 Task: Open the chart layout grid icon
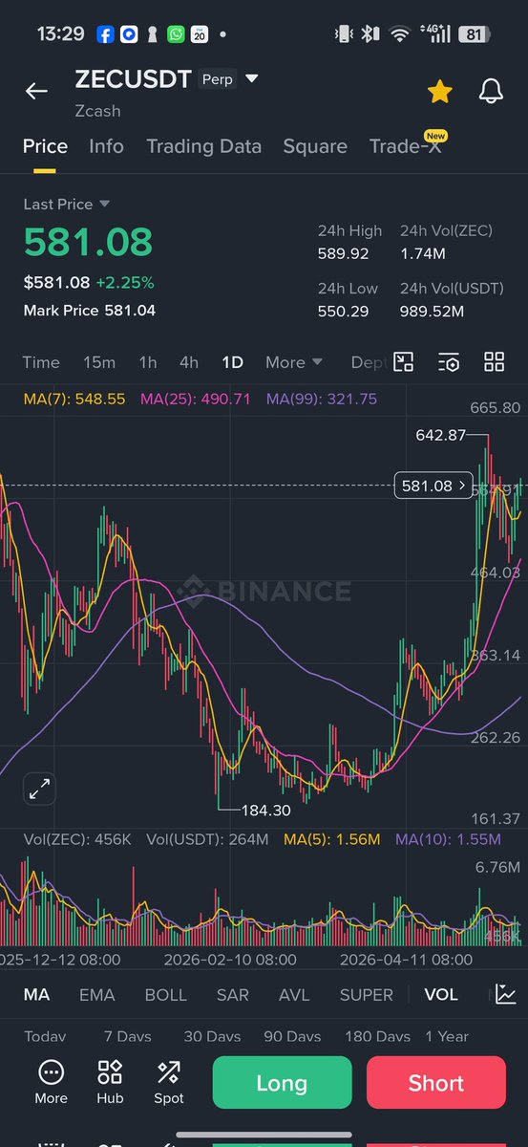pyautogui.click(x=494, y=361)
